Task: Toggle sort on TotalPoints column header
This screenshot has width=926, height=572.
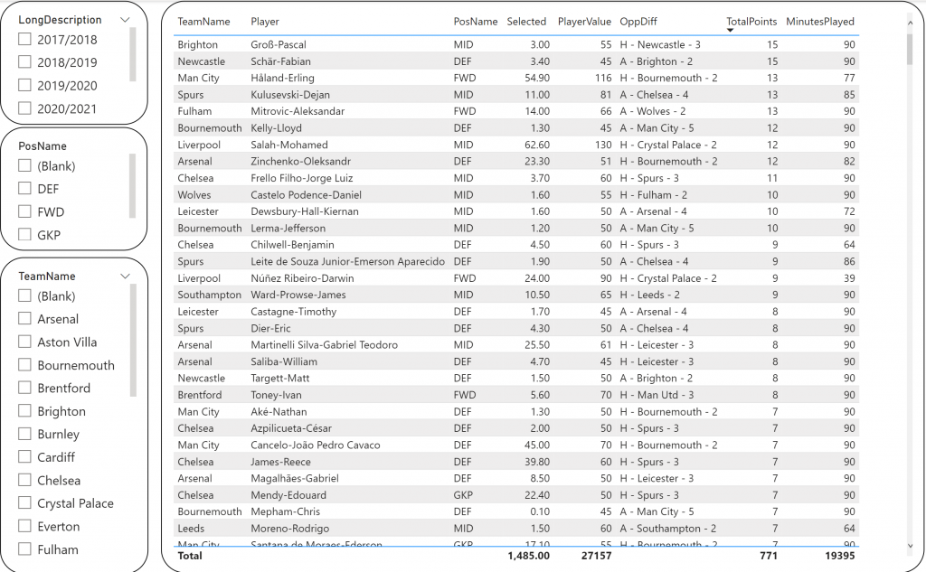Action: tap(751, 22)
